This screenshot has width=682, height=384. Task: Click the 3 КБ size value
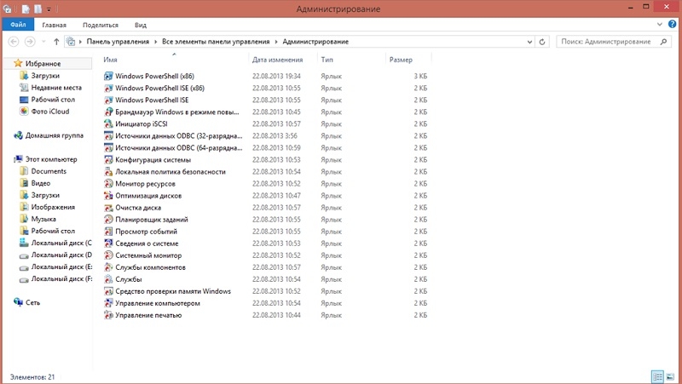(420, 76)
